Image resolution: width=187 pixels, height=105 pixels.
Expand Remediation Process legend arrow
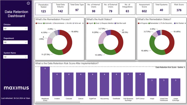click(x=83, y=23)
